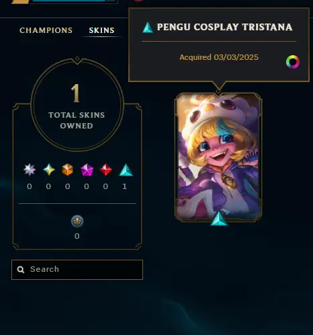Click the magnifying glass search icon
Viewport: 313px width, 335px height.
pyautogui.click(x=21, y=270)
